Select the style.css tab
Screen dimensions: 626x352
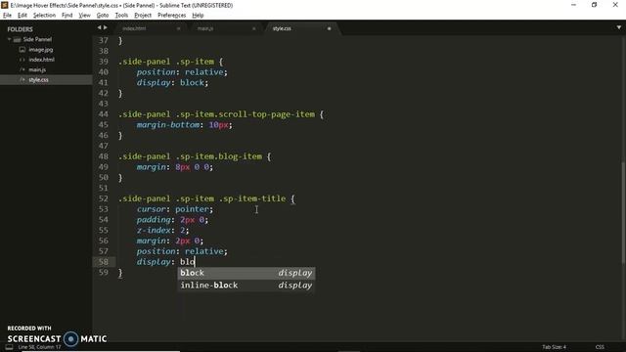[x=282, y=28]
